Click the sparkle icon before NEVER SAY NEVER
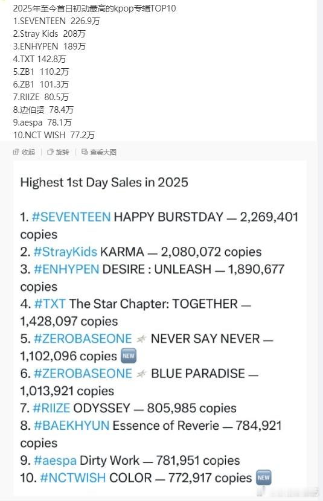 (x=141, y=339)
